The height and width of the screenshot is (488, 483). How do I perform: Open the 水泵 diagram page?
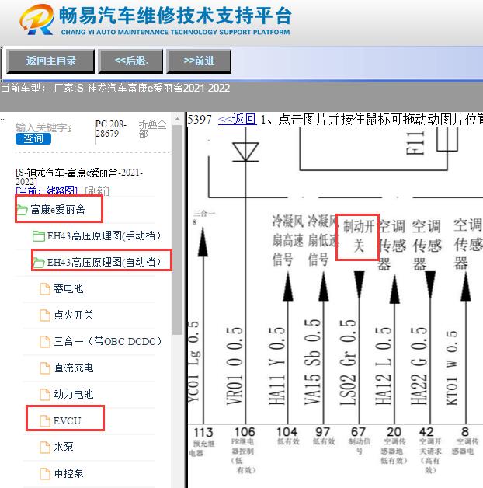click(64, 448)
